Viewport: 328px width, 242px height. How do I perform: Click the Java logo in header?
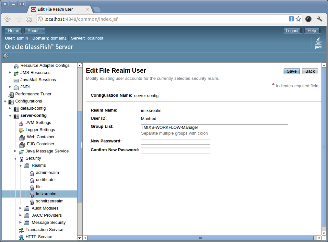click(318, 43)
